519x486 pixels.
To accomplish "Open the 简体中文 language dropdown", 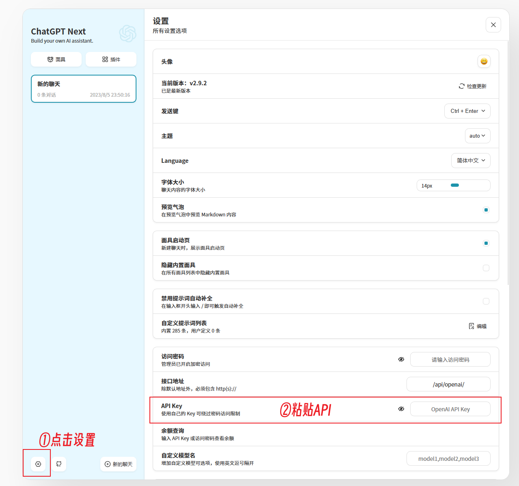I will pyautogui.click(x=471, y=160).
